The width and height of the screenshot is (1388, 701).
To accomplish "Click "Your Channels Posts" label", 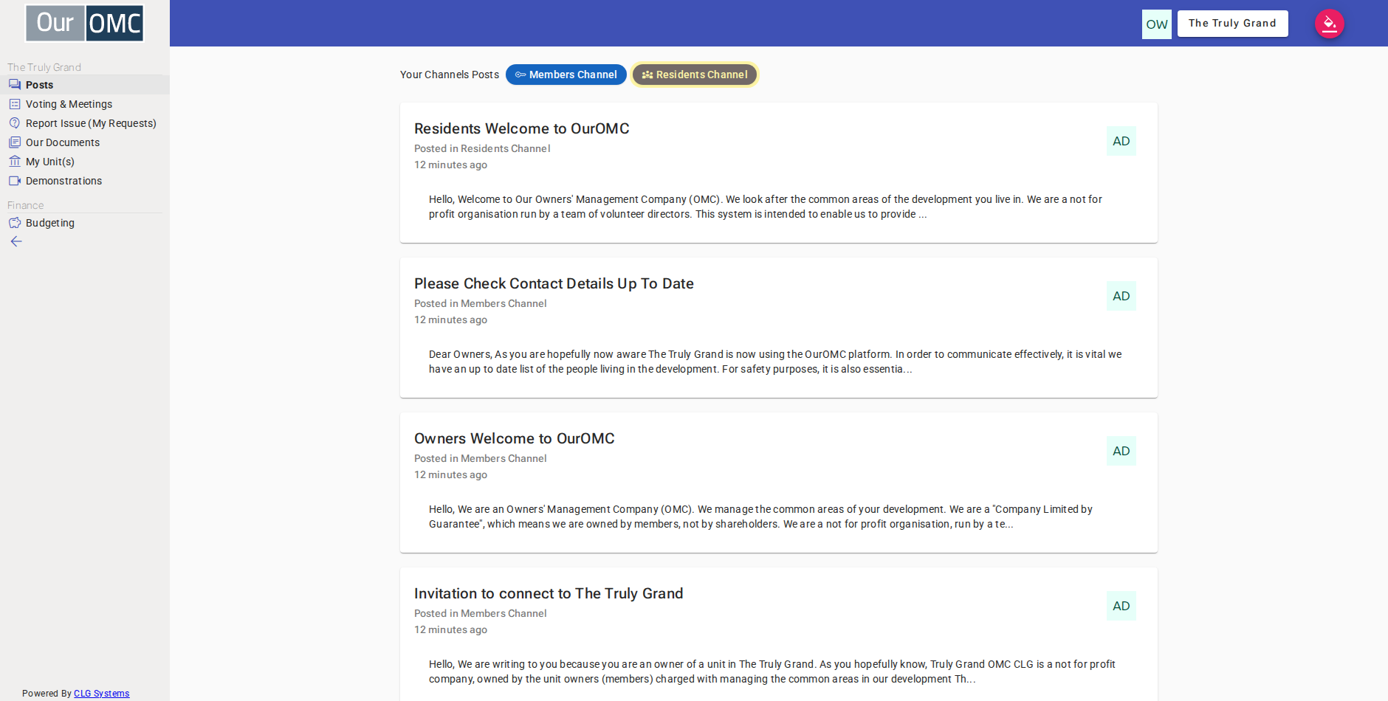I will [x=450, y=75].
